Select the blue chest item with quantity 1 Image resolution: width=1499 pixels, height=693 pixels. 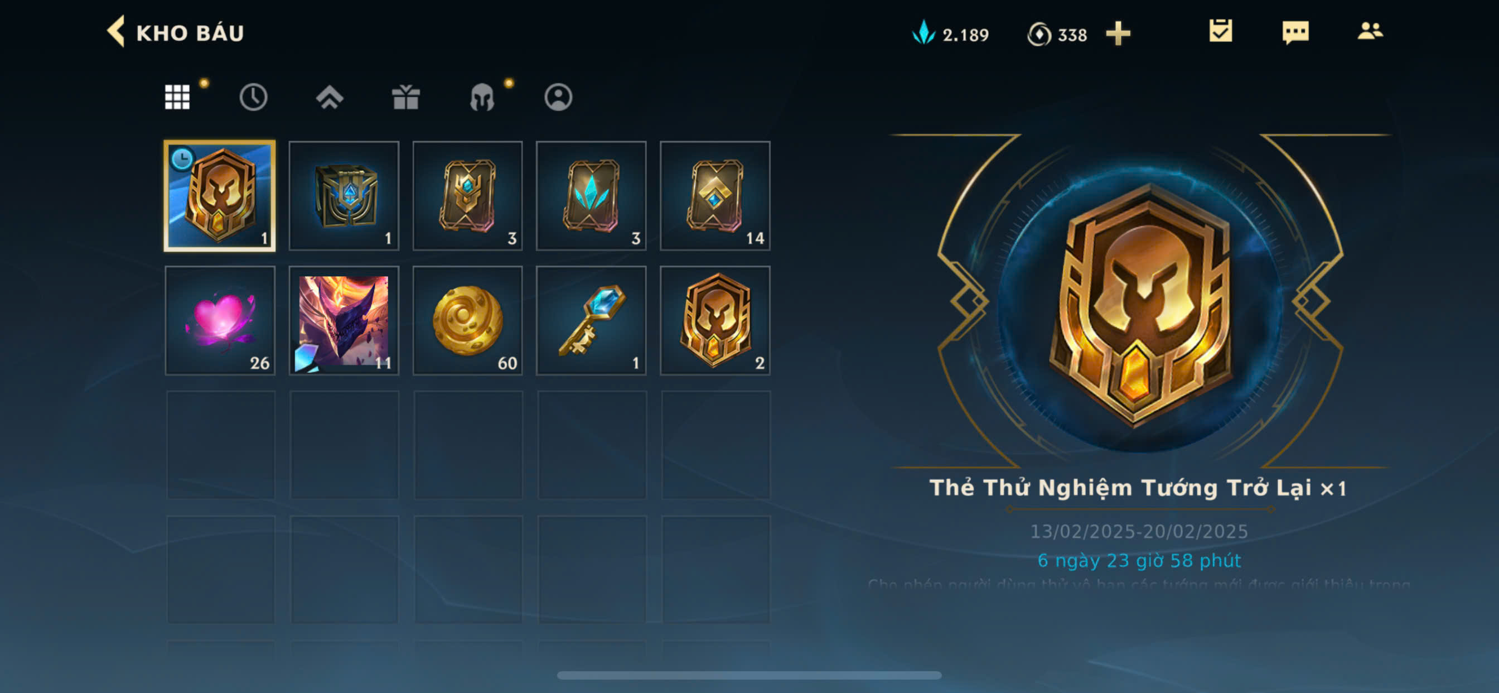[x=344, y=196]
